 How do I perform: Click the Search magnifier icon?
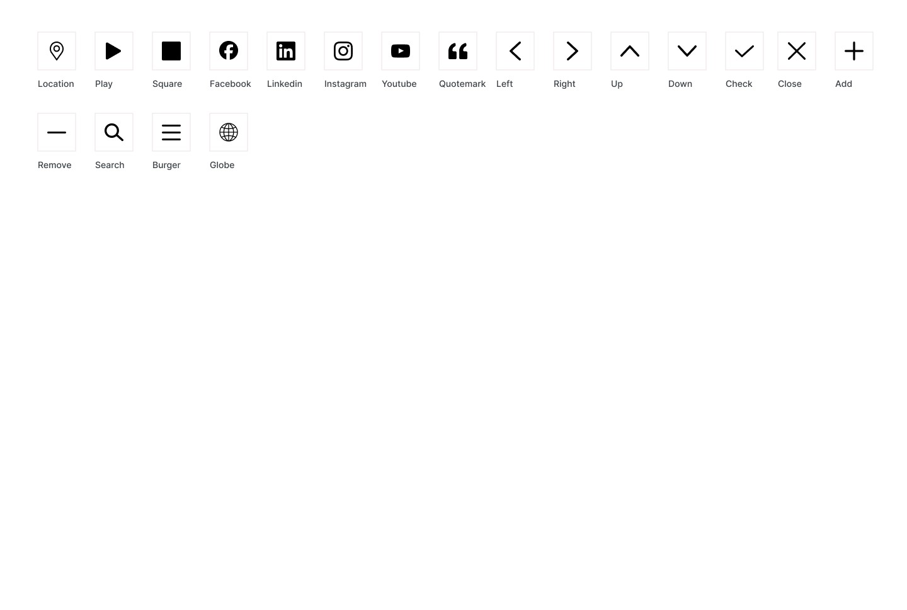pyautogui.click(x=114, y=132)
